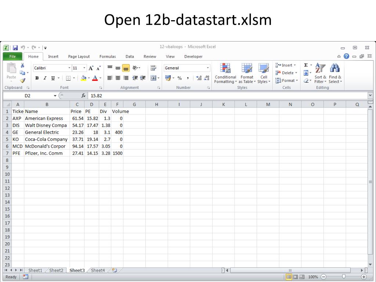Image resolution: width=376 pixels, height=282 pixels.
Task: Toggle Underline formatting
Action: [x=53, y=78]
